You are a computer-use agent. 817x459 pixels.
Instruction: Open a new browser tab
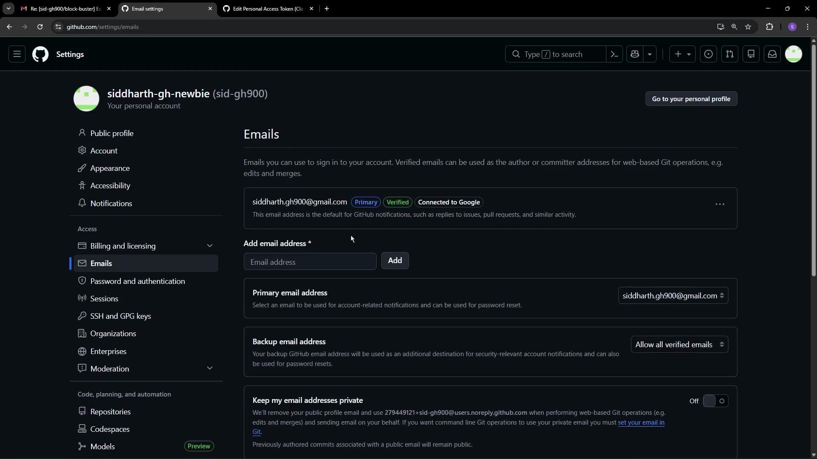click(327, 8)
